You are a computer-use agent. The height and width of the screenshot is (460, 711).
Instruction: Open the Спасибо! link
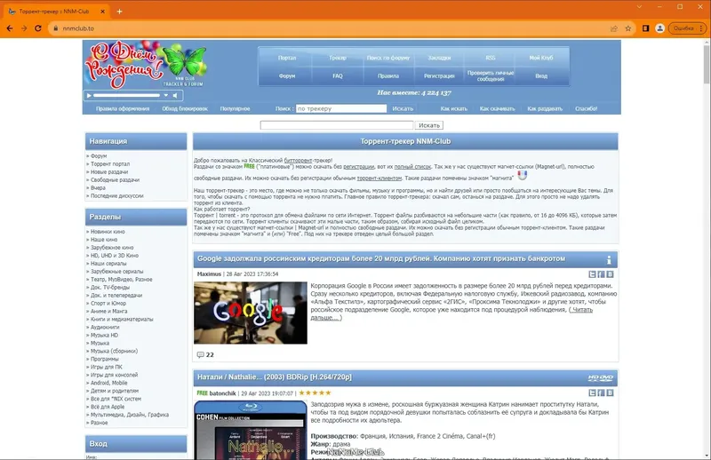586,108
